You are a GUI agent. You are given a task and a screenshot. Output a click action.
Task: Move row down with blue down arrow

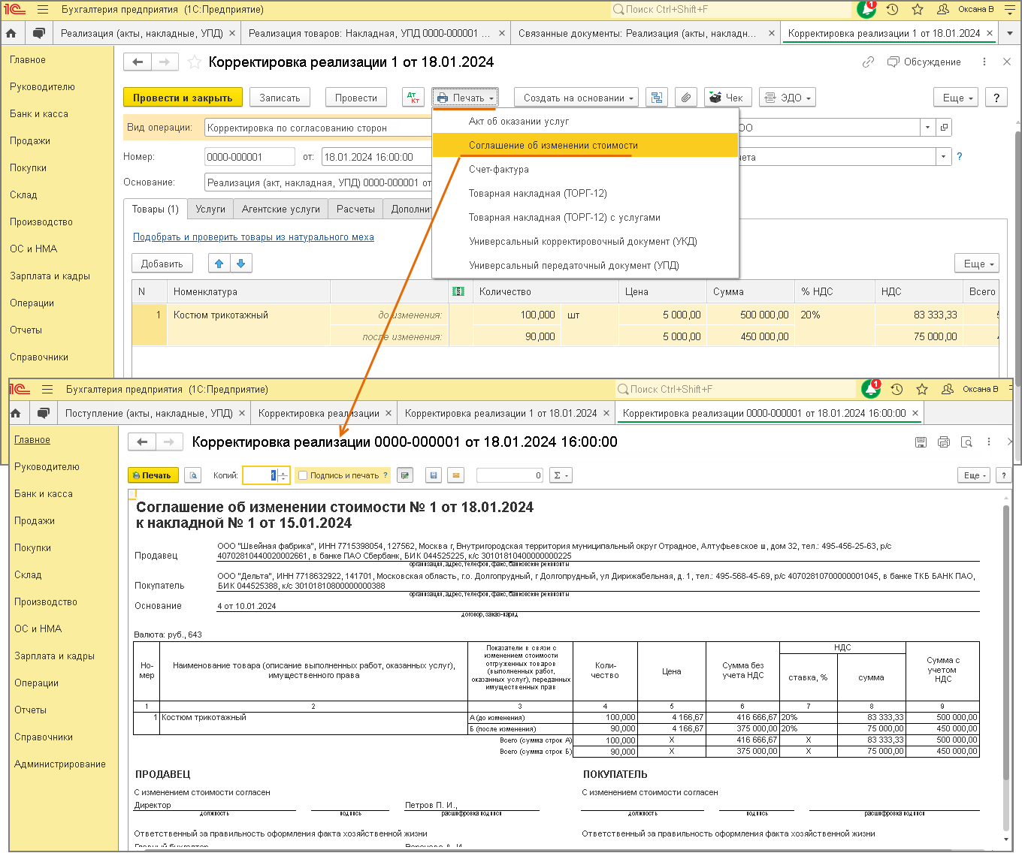240,264
